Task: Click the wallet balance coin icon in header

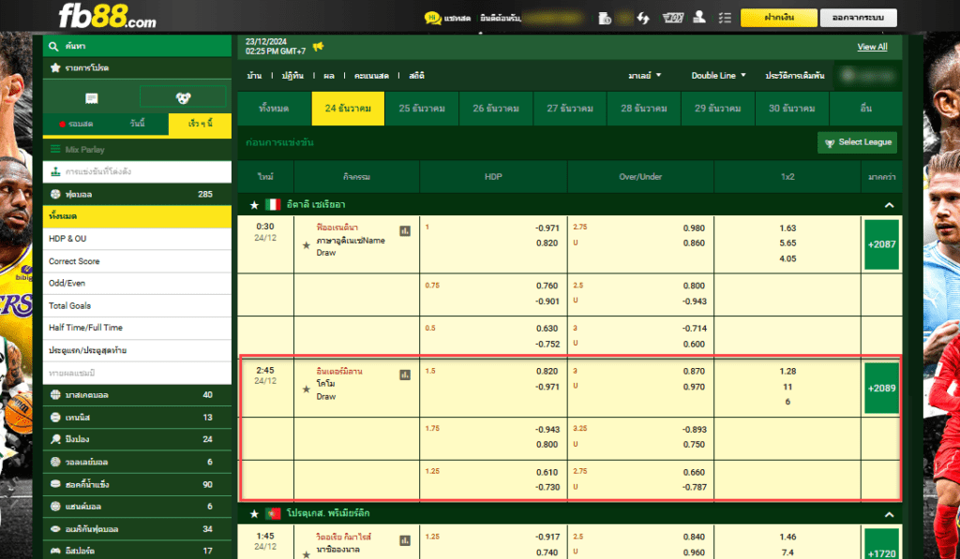Action: [605, 18]
